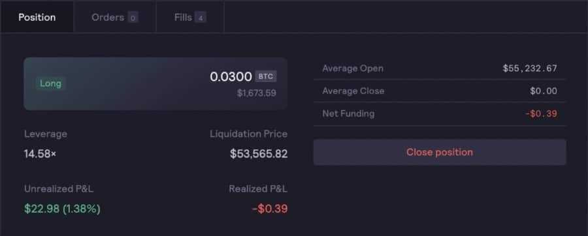Click the Unrealized P&L label
588x236 pixels.
pyautogui.click(x=59, y=189)
